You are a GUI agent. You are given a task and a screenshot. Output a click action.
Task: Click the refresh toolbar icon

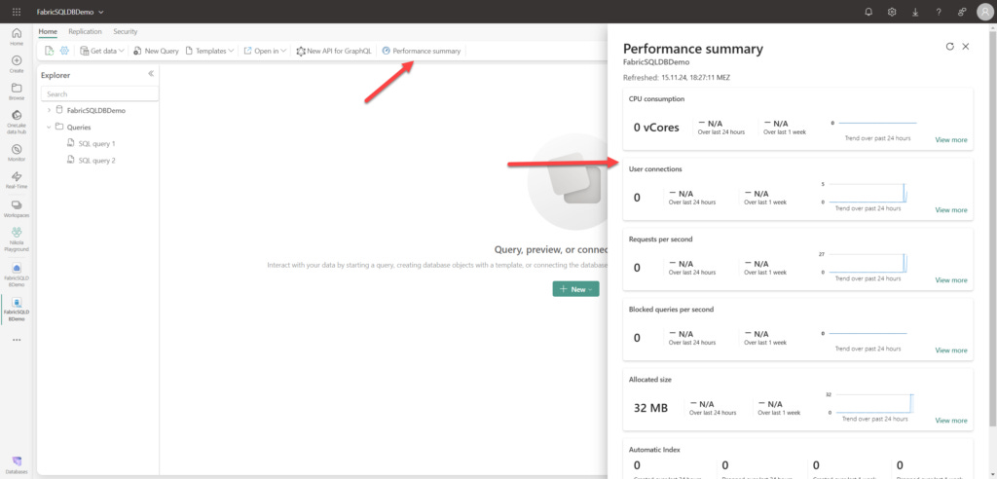pos(49,51)
